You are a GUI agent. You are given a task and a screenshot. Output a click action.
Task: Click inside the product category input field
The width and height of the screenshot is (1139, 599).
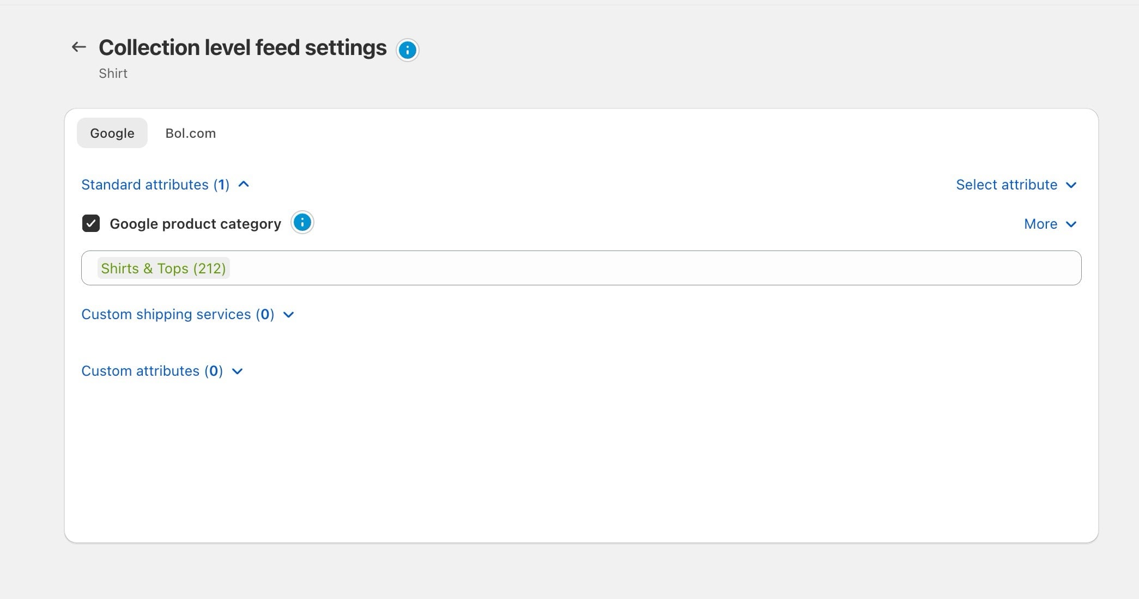point(581,268)
